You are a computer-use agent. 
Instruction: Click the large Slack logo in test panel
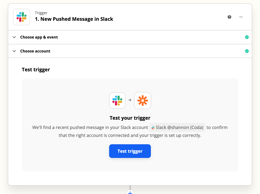pyautogui.click(x=117, y=100)
